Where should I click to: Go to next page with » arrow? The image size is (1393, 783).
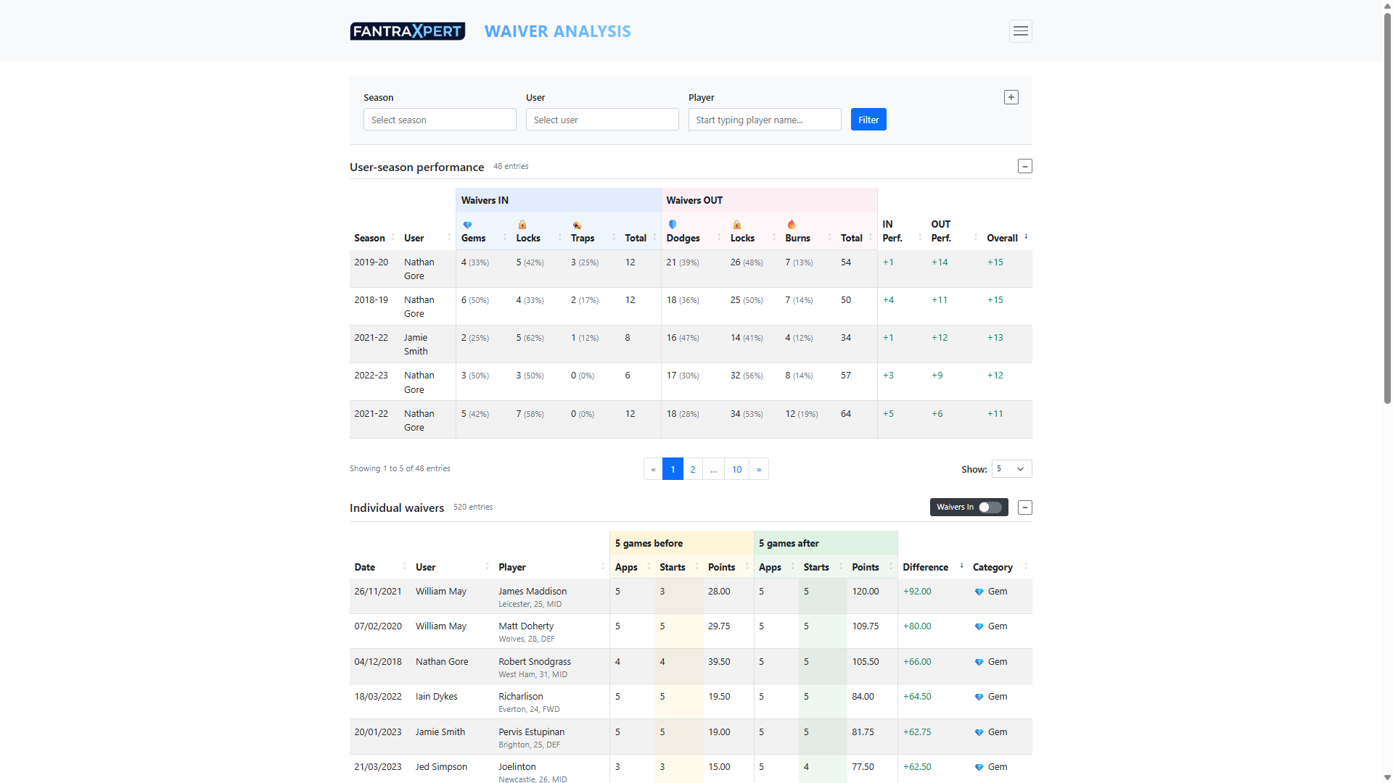point(759,469)
